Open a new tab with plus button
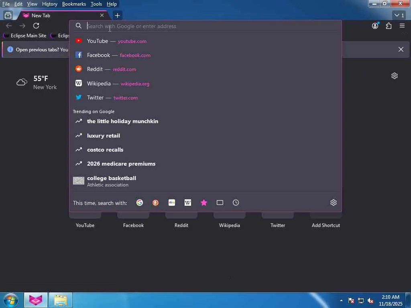 coord(118,16)
